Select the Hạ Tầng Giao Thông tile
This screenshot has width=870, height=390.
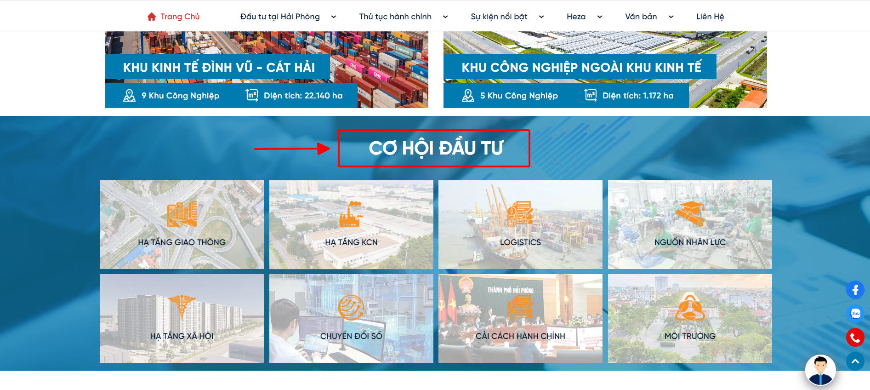182,224
